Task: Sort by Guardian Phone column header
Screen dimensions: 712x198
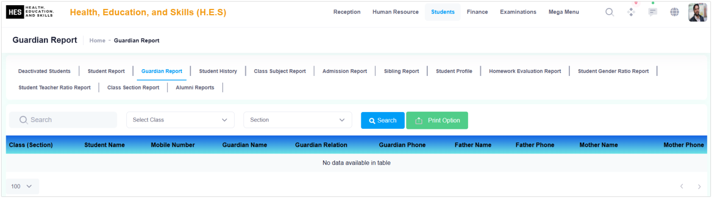Action: 402,145
